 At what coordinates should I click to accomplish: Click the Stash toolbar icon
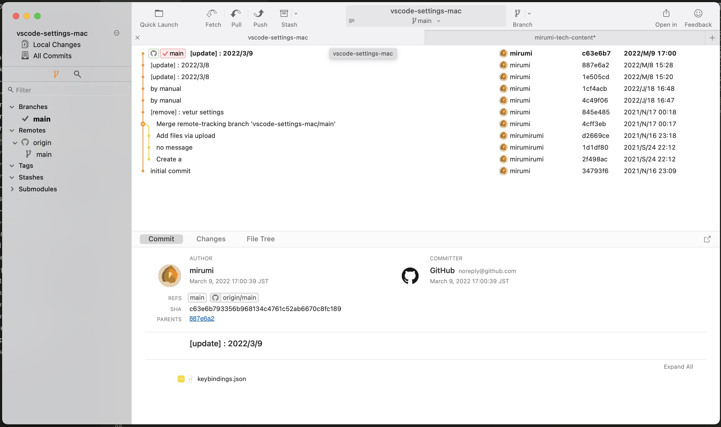pos(284,14)
